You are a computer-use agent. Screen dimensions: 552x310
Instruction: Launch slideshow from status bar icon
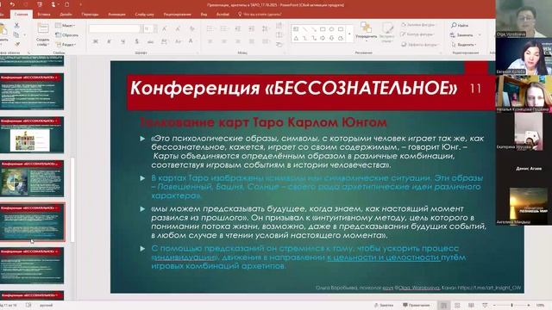485,305
